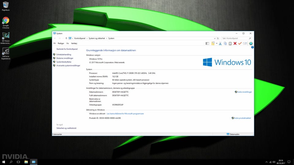This screenshot has width=294, height=165.
Task: Click Endre produktnøkkel link
Action: [x=242, y=118]
